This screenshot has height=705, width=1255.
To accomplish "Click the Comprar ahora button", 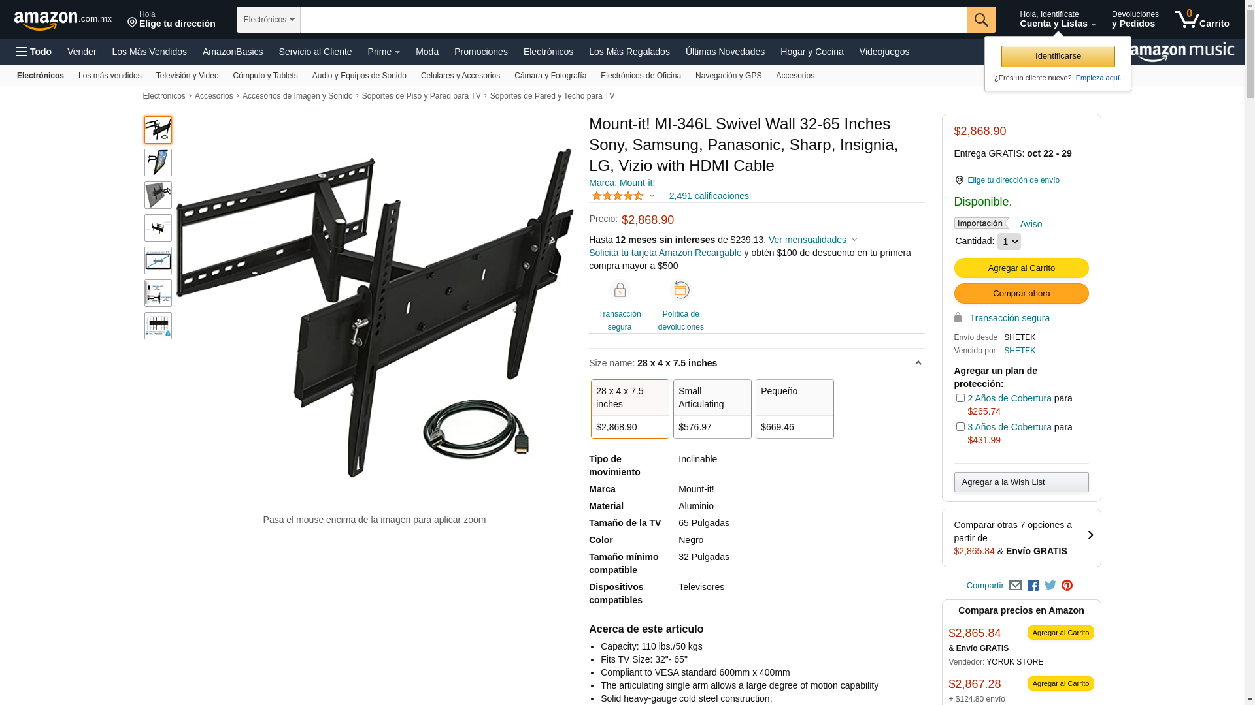I will click(1022, 294).
